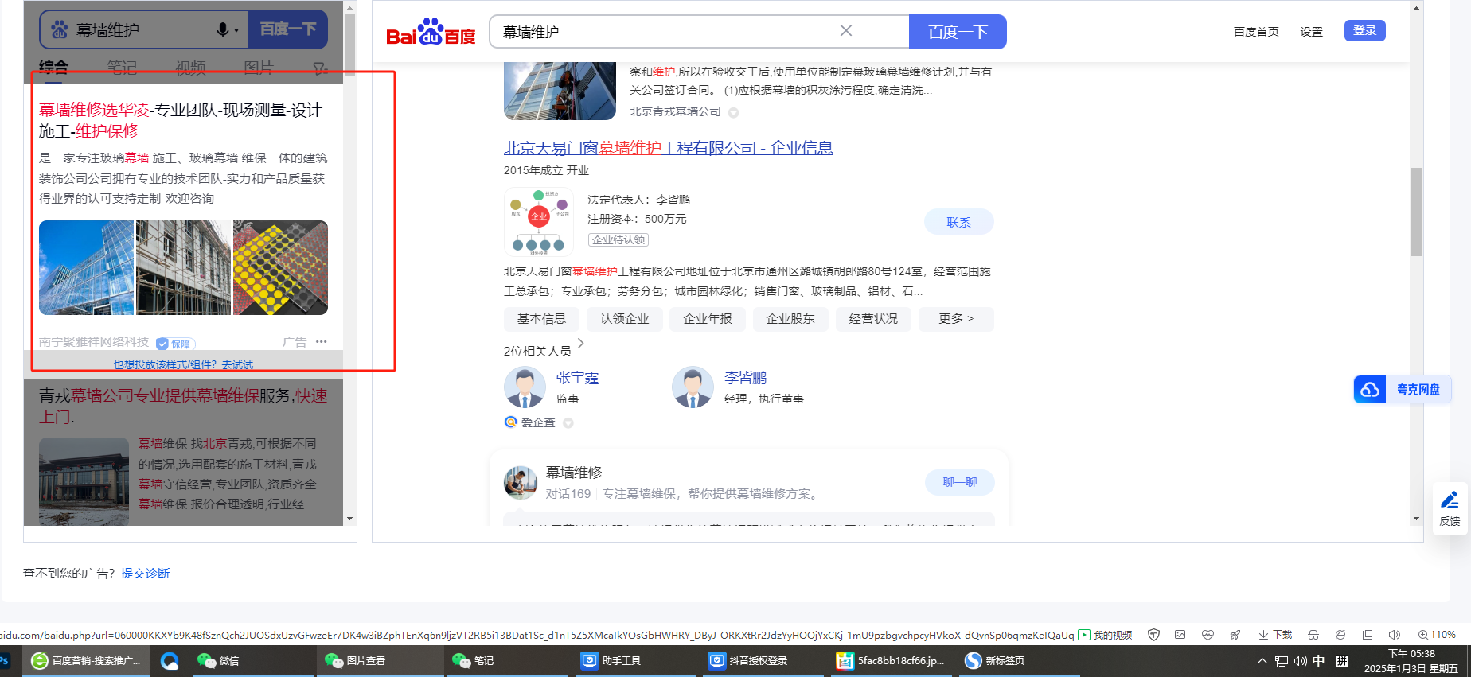Image resolution: width=1471 pixels, height=677 pixels.
Task: Open 北京天易门窗幕墙维护工程有限公司 result link
Action: [669, 148]
